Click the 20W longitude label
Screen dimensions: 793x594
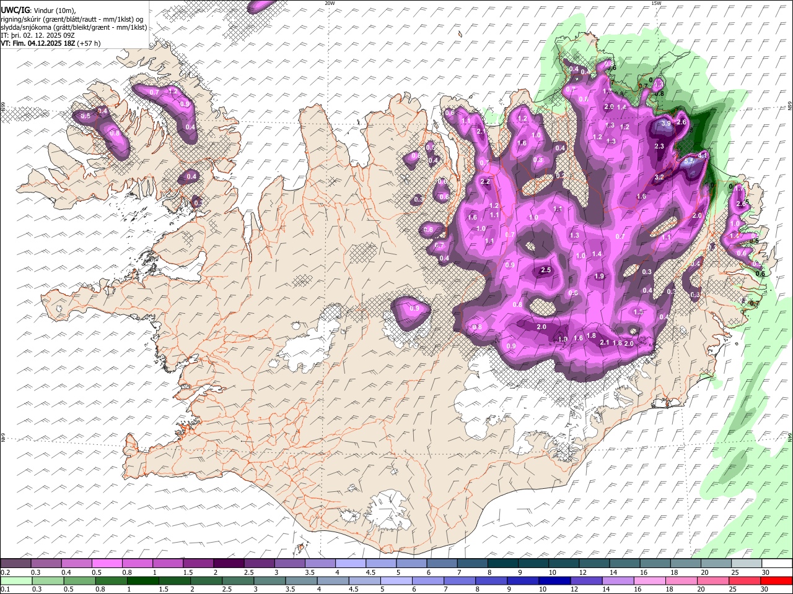pos(330,3)
